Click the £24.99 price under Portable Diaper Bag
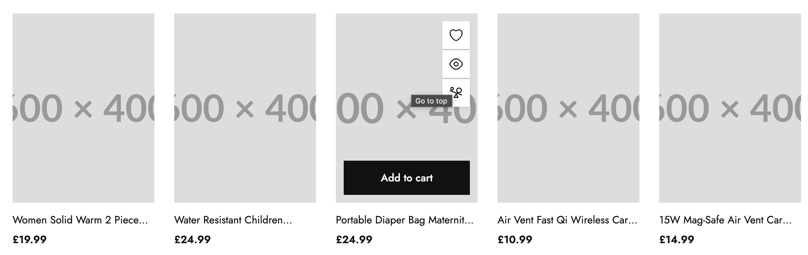 [354, 240]
